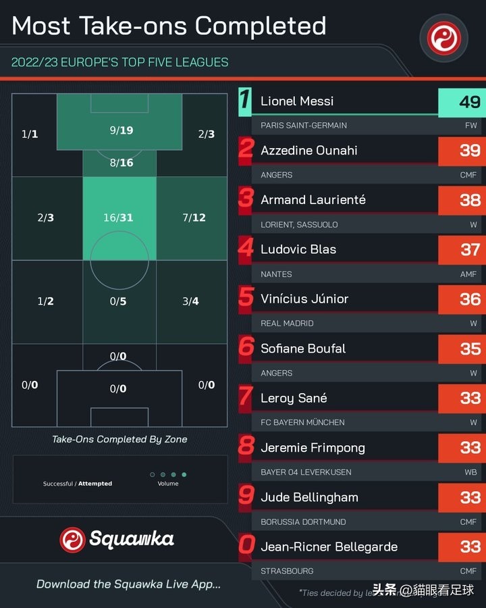Click the 7/12 right midfield zone

pos(193,218)
